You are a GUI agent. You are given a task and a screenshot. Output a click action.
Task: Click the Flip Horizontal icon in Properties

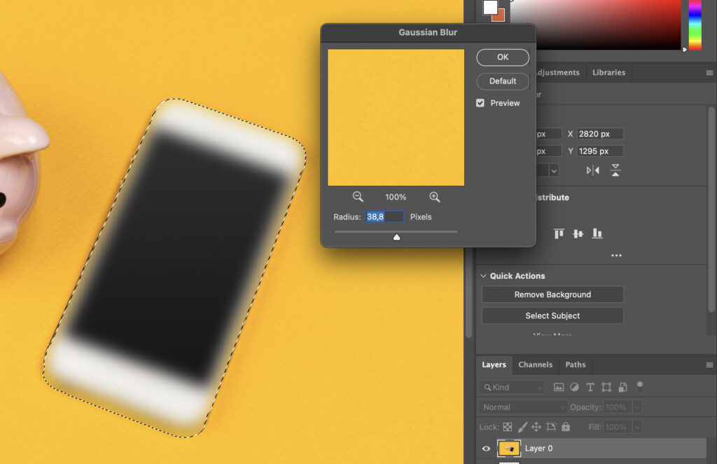tap(592, 170)
